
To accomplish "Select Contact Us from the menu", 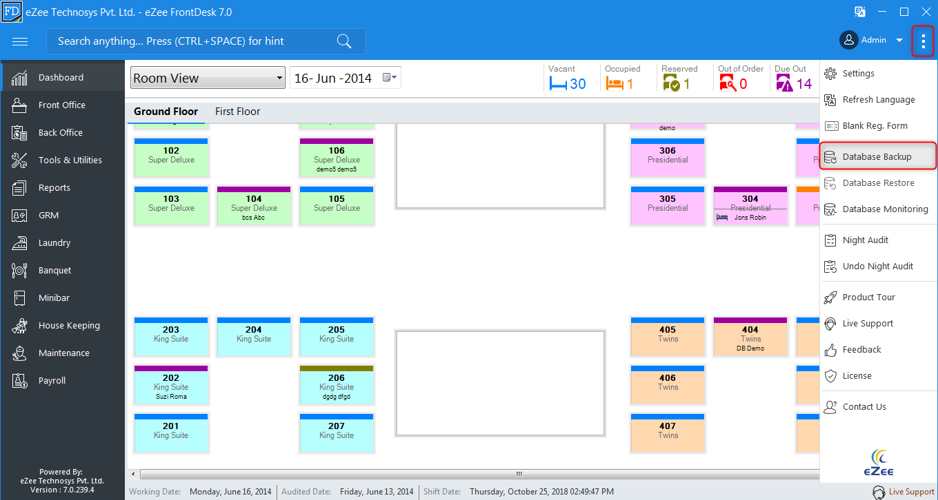I will click(878, 407).
